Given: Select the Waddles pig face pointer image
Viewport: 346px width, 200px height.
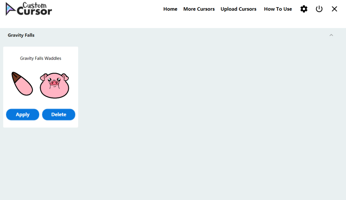Looking at the screenshot, I should click(54, 85).
